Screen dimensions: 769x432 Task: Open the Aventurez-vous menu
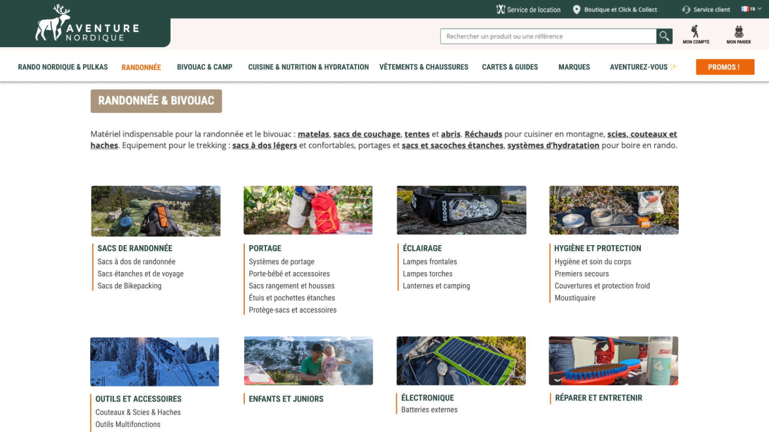coord(638,67)
